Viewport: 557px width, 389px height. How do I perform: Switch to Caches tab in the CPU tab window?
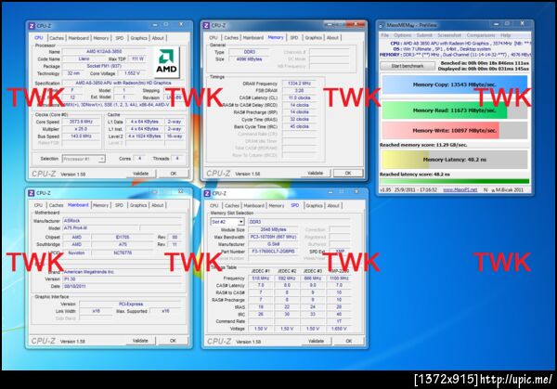pos(57,38)
